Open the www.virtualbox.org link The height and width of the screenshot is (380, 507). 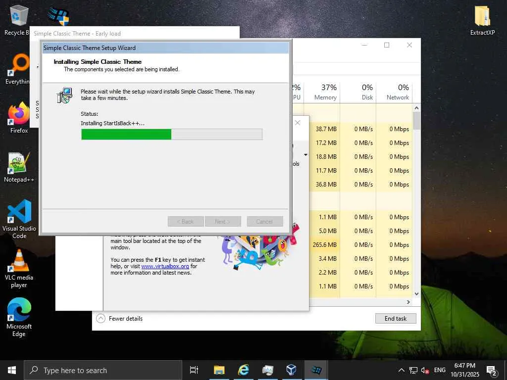165,266
